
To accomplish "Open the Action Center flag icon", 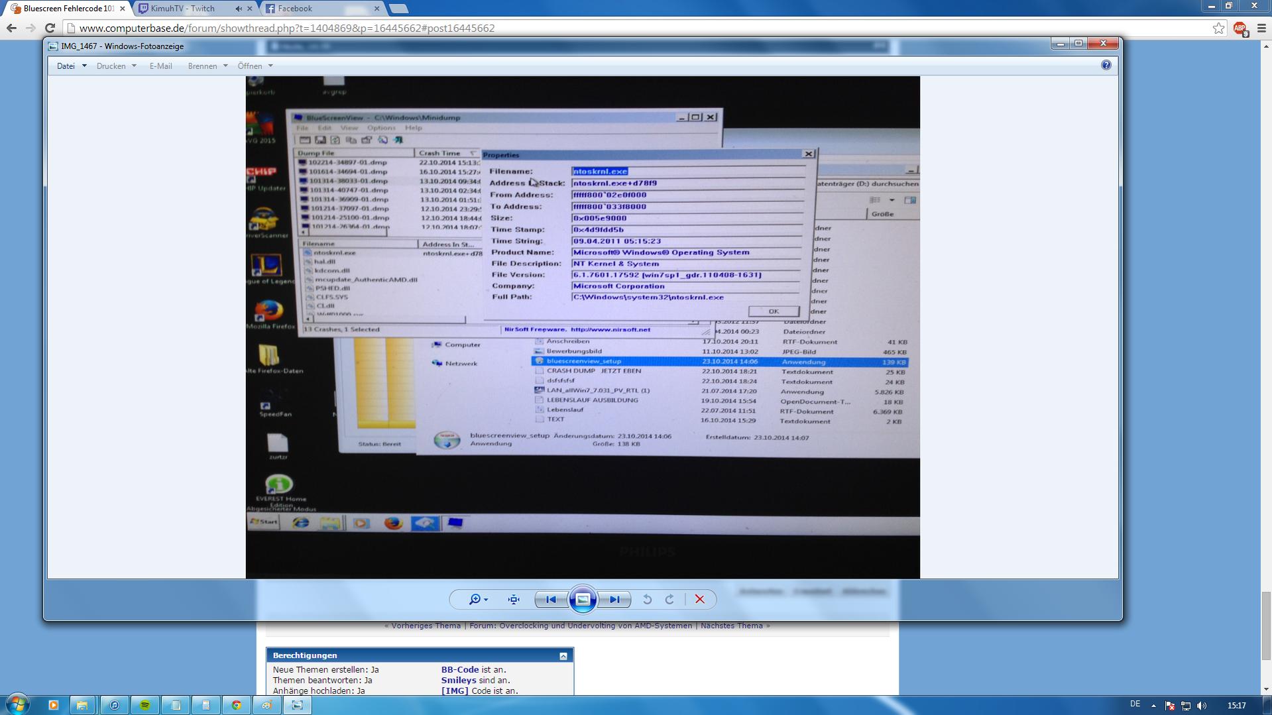I will (1169, 706).
